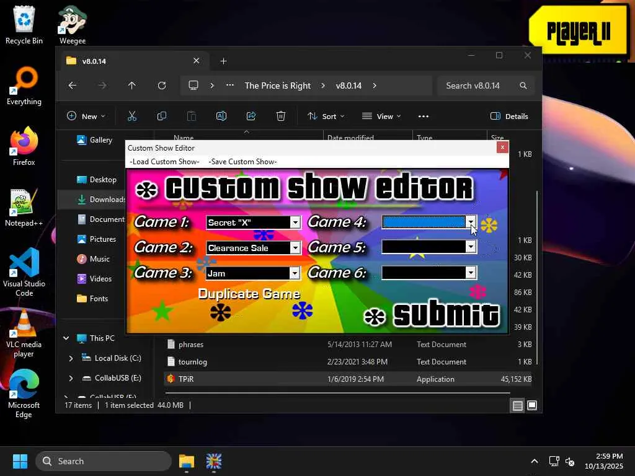Switch to large thumbnails view
Viewport: 635px width, 476px height.
click(532, 405)
